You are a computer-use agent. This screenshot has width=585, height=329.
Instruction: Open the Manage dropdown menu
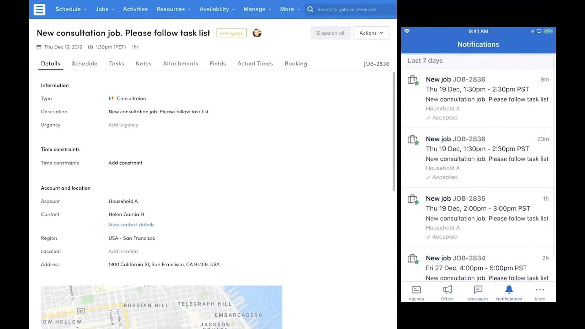point(257,9)
